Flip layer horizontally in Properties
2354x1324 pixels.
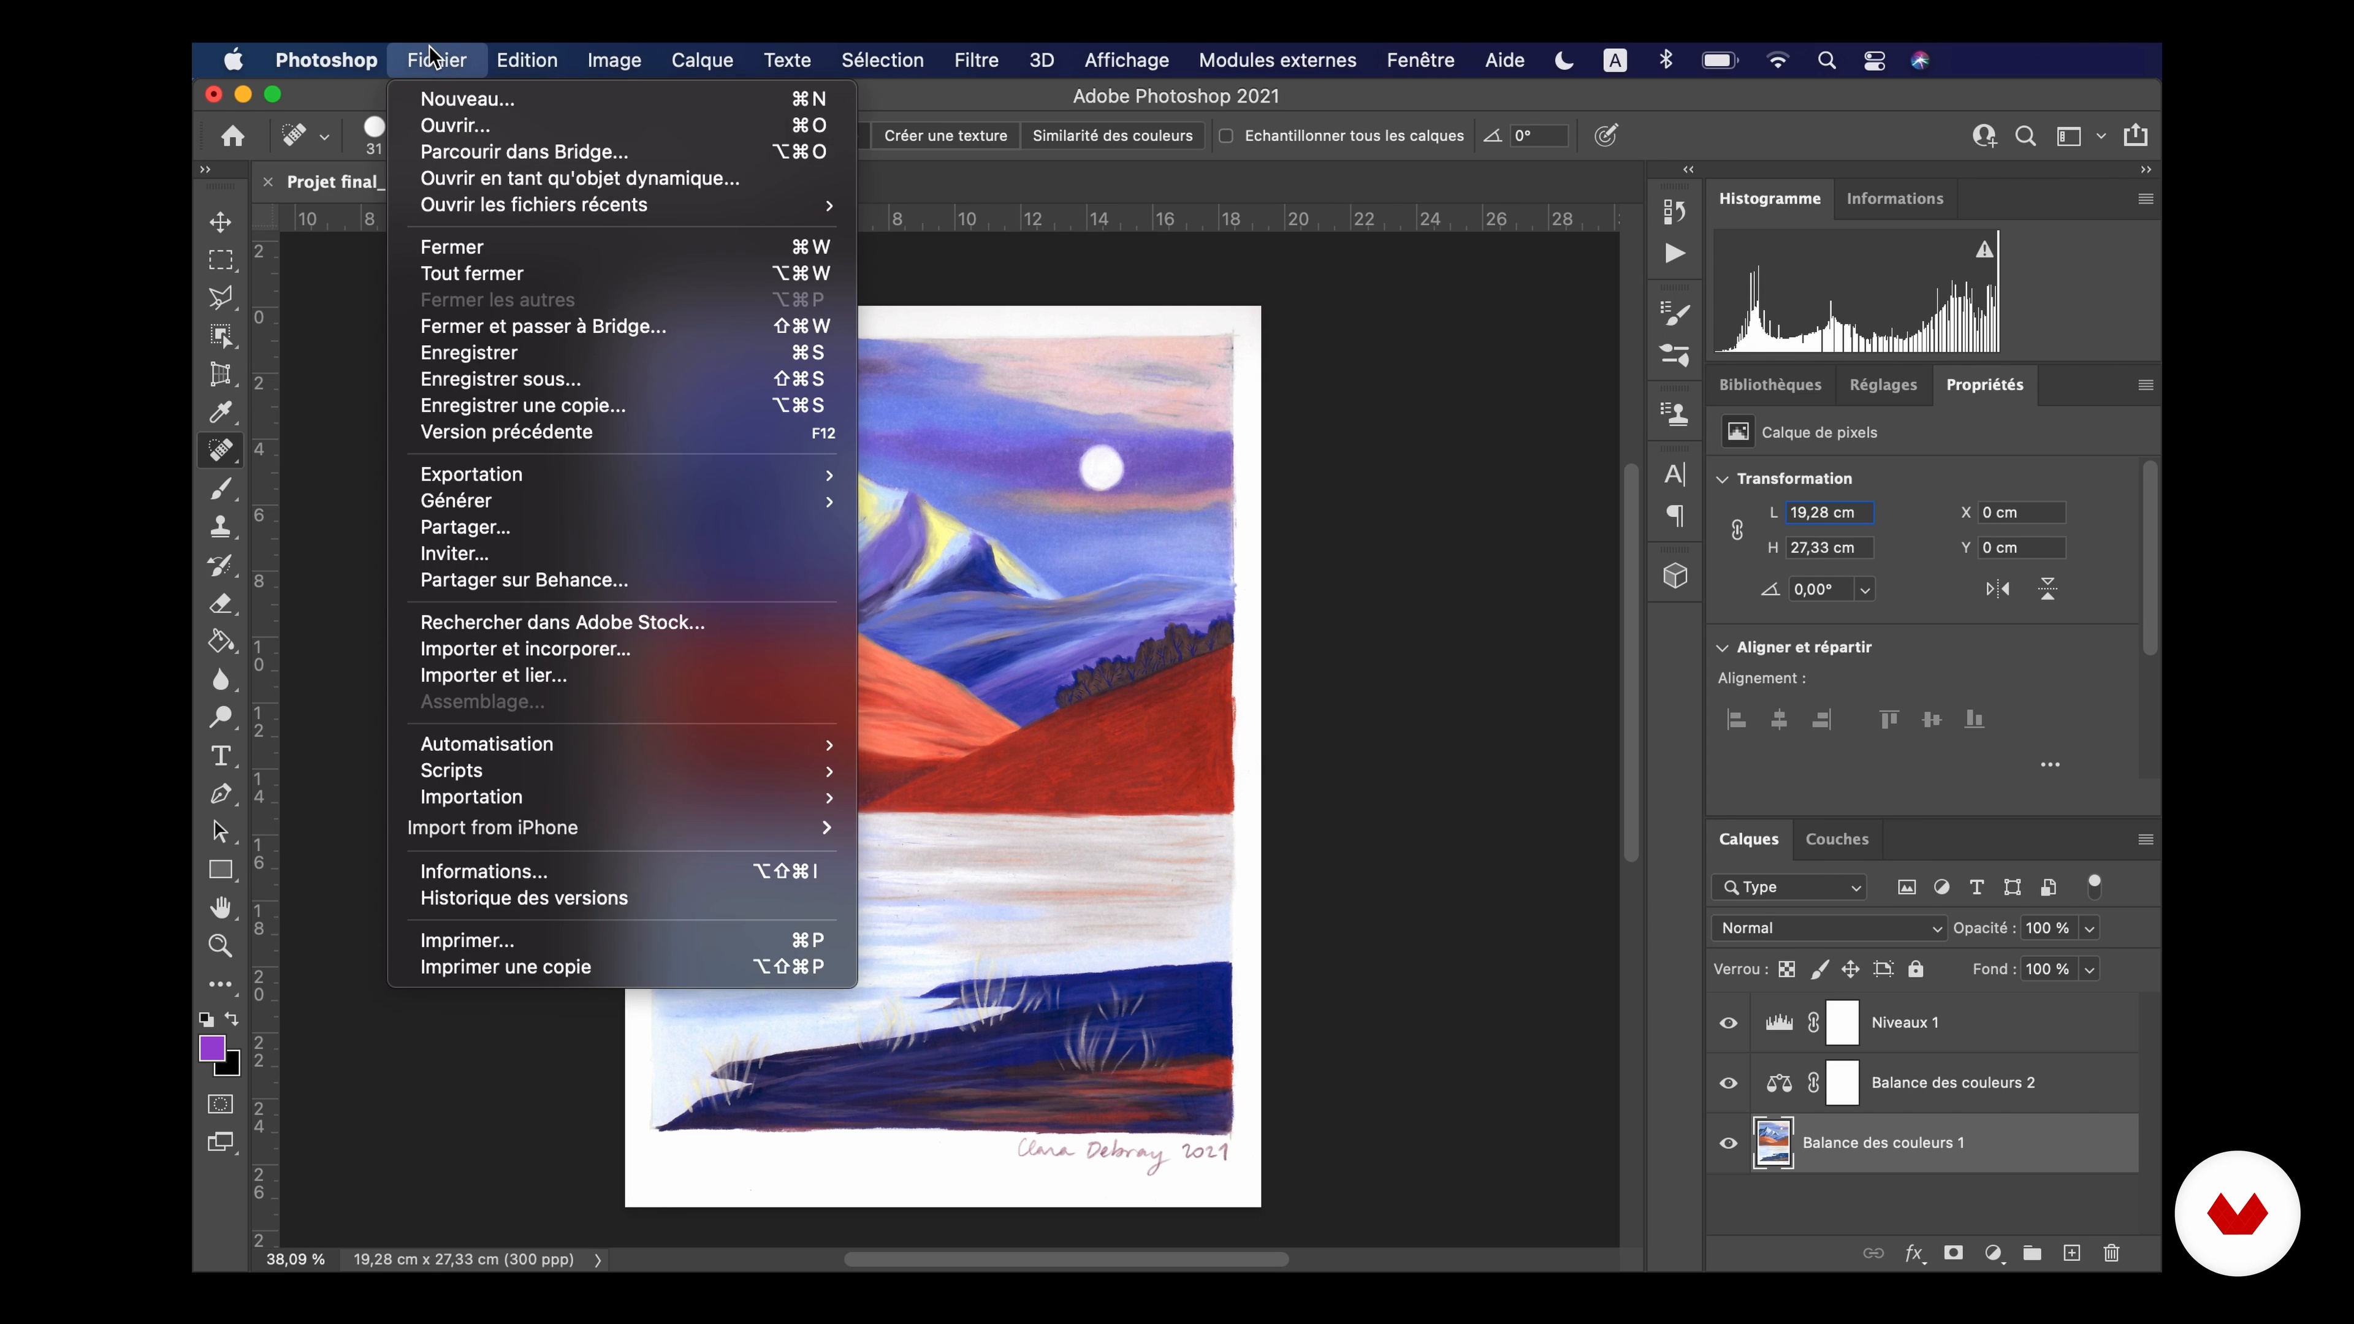point(1998,589)
